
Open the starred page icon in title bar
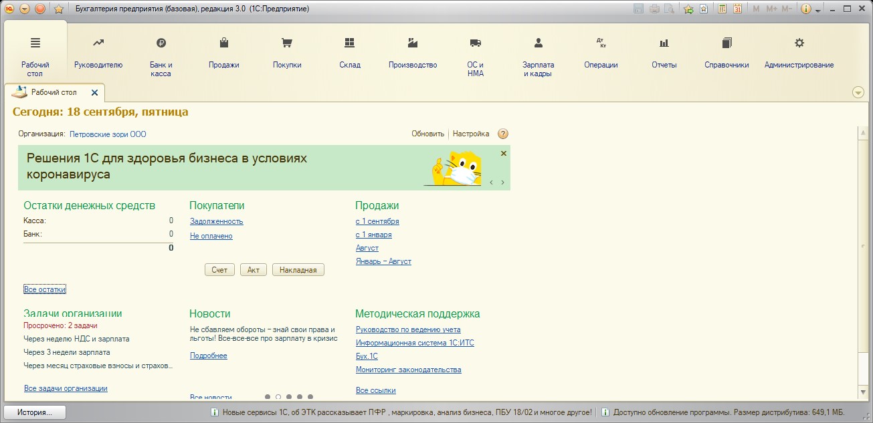pos(704,9)
